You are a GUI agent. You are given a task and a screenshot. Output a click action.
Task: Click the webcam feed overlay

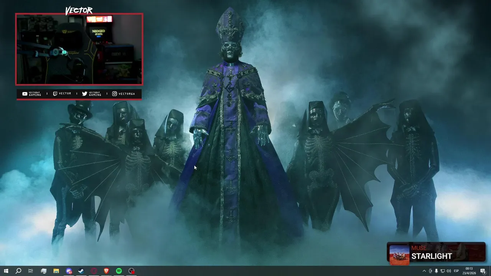(x=79, y=49)
